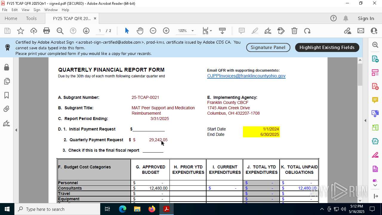Open the Help menu

[x=65, y=10]
